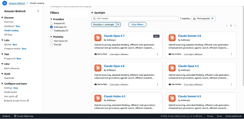The height and width of the screenshot is (119, 244).
Task: Collapse the Discover navigation section
Action: pos(2,17)
